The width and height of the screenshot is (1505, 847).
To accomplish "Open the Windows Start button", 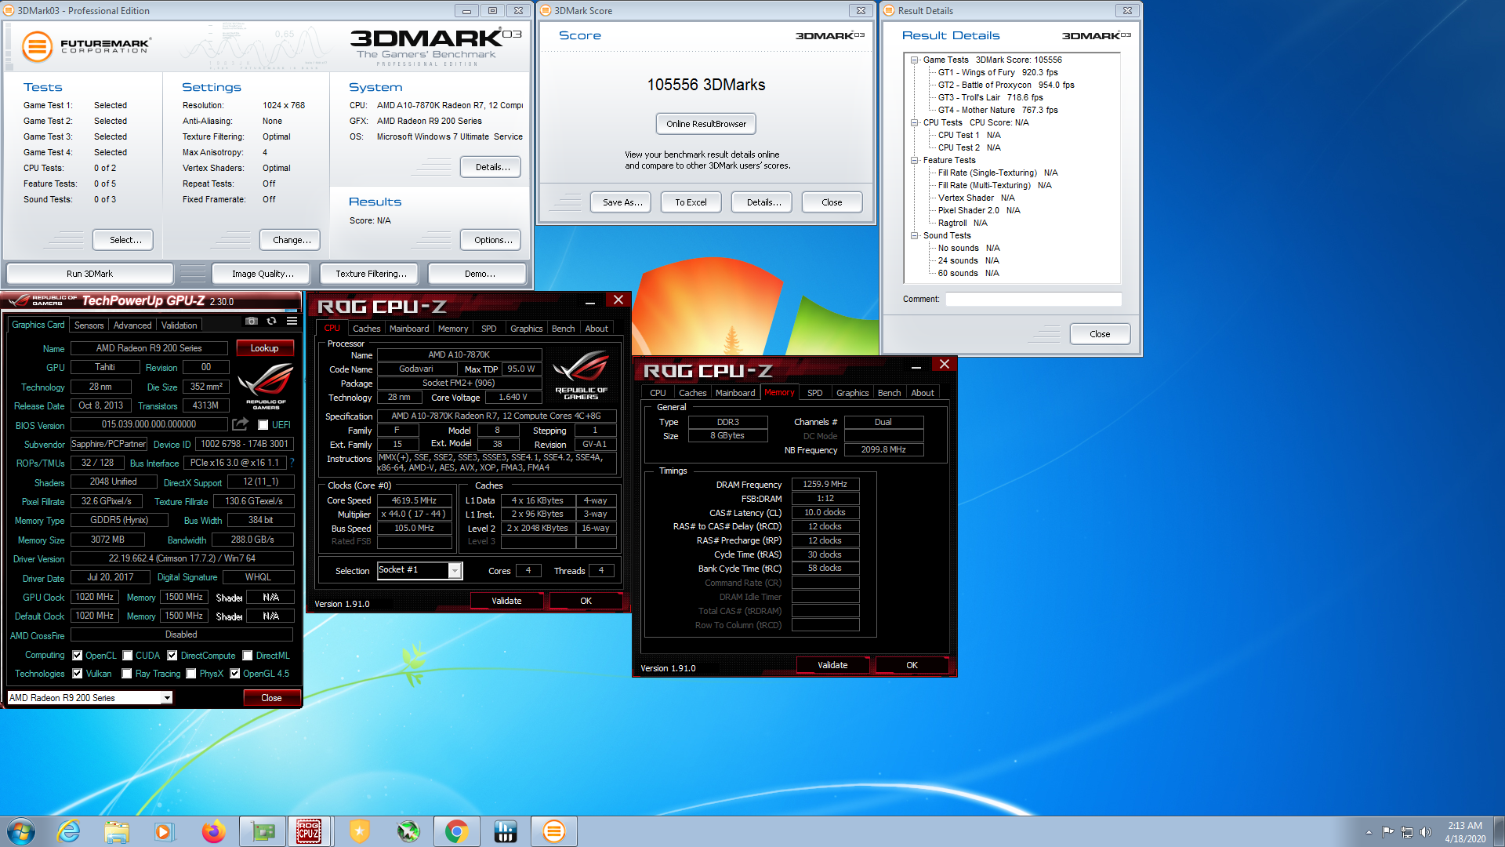I will click(21, 831).
